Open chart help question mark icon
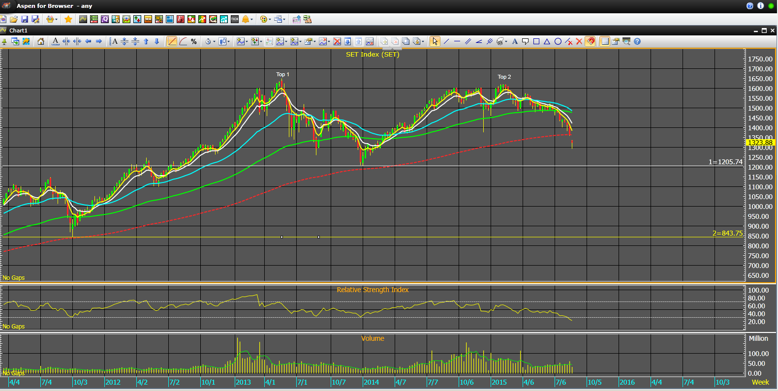Image resolution: width=778 pixels, height=391 pixels. 637,41
